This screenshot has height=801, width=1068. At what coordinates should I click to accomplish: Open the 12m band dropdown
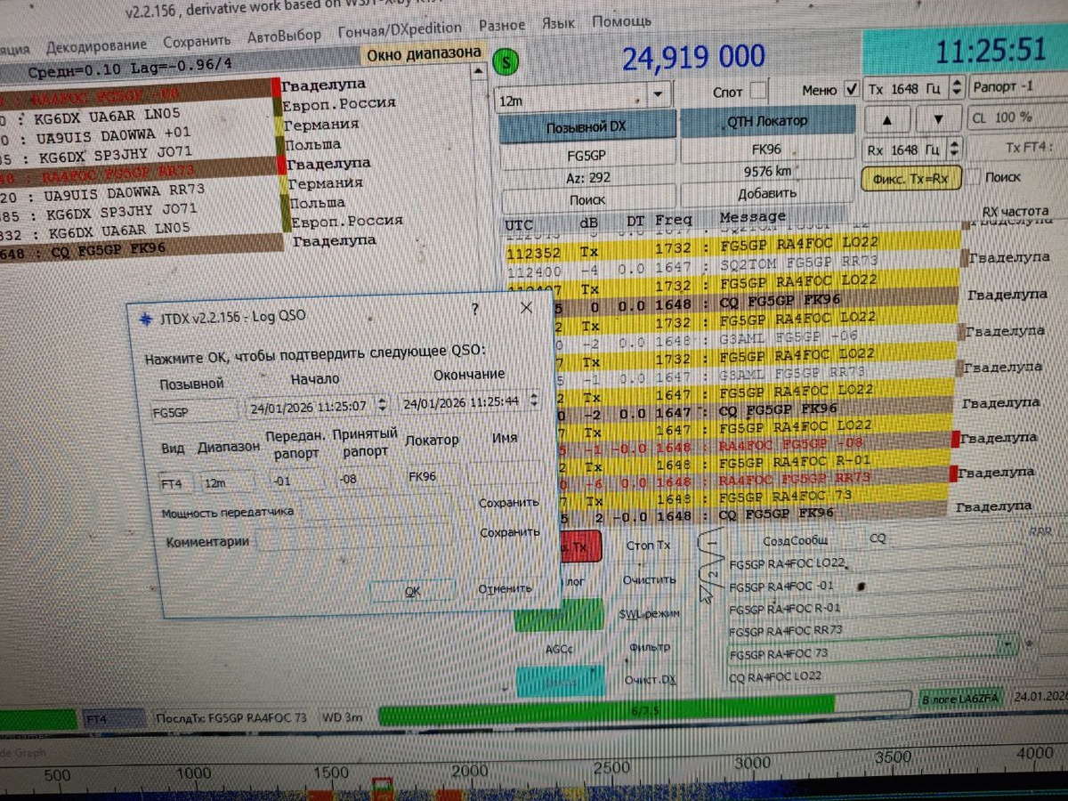tap(659, 93)
